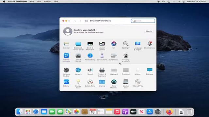This screenshot has width=209, height=117.
Task: Open Photos from the Dock
Action: 76,112
